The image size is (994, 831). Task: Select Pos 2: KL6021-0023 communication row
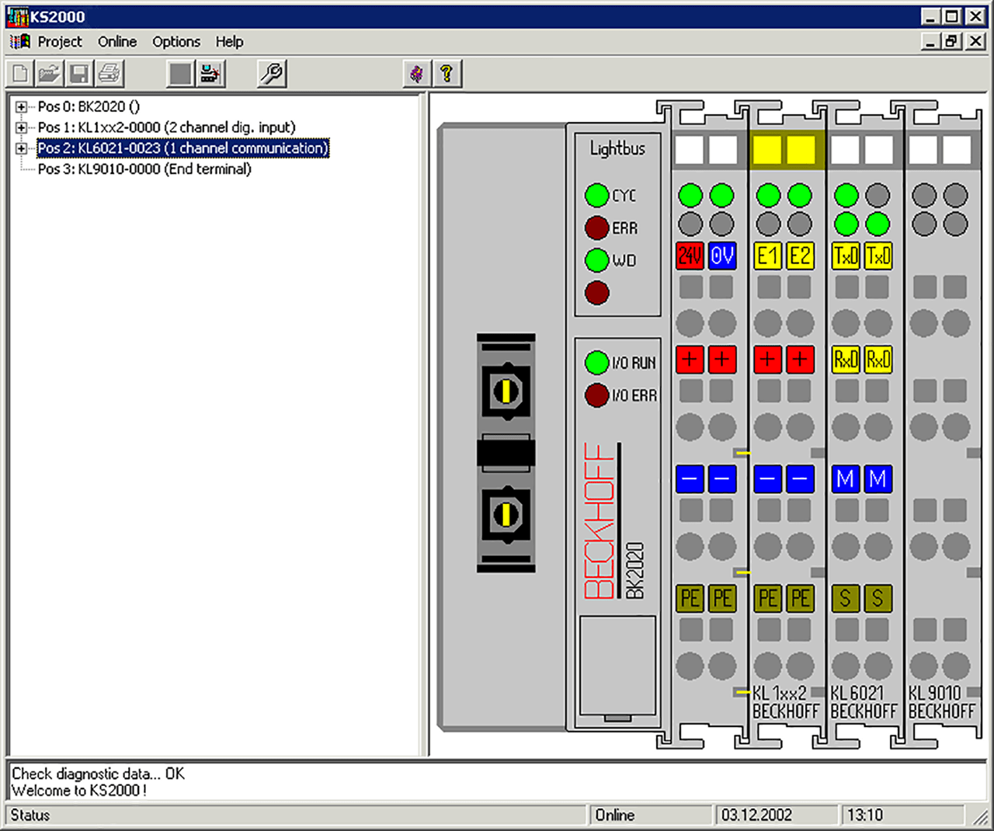click(183, 148)
